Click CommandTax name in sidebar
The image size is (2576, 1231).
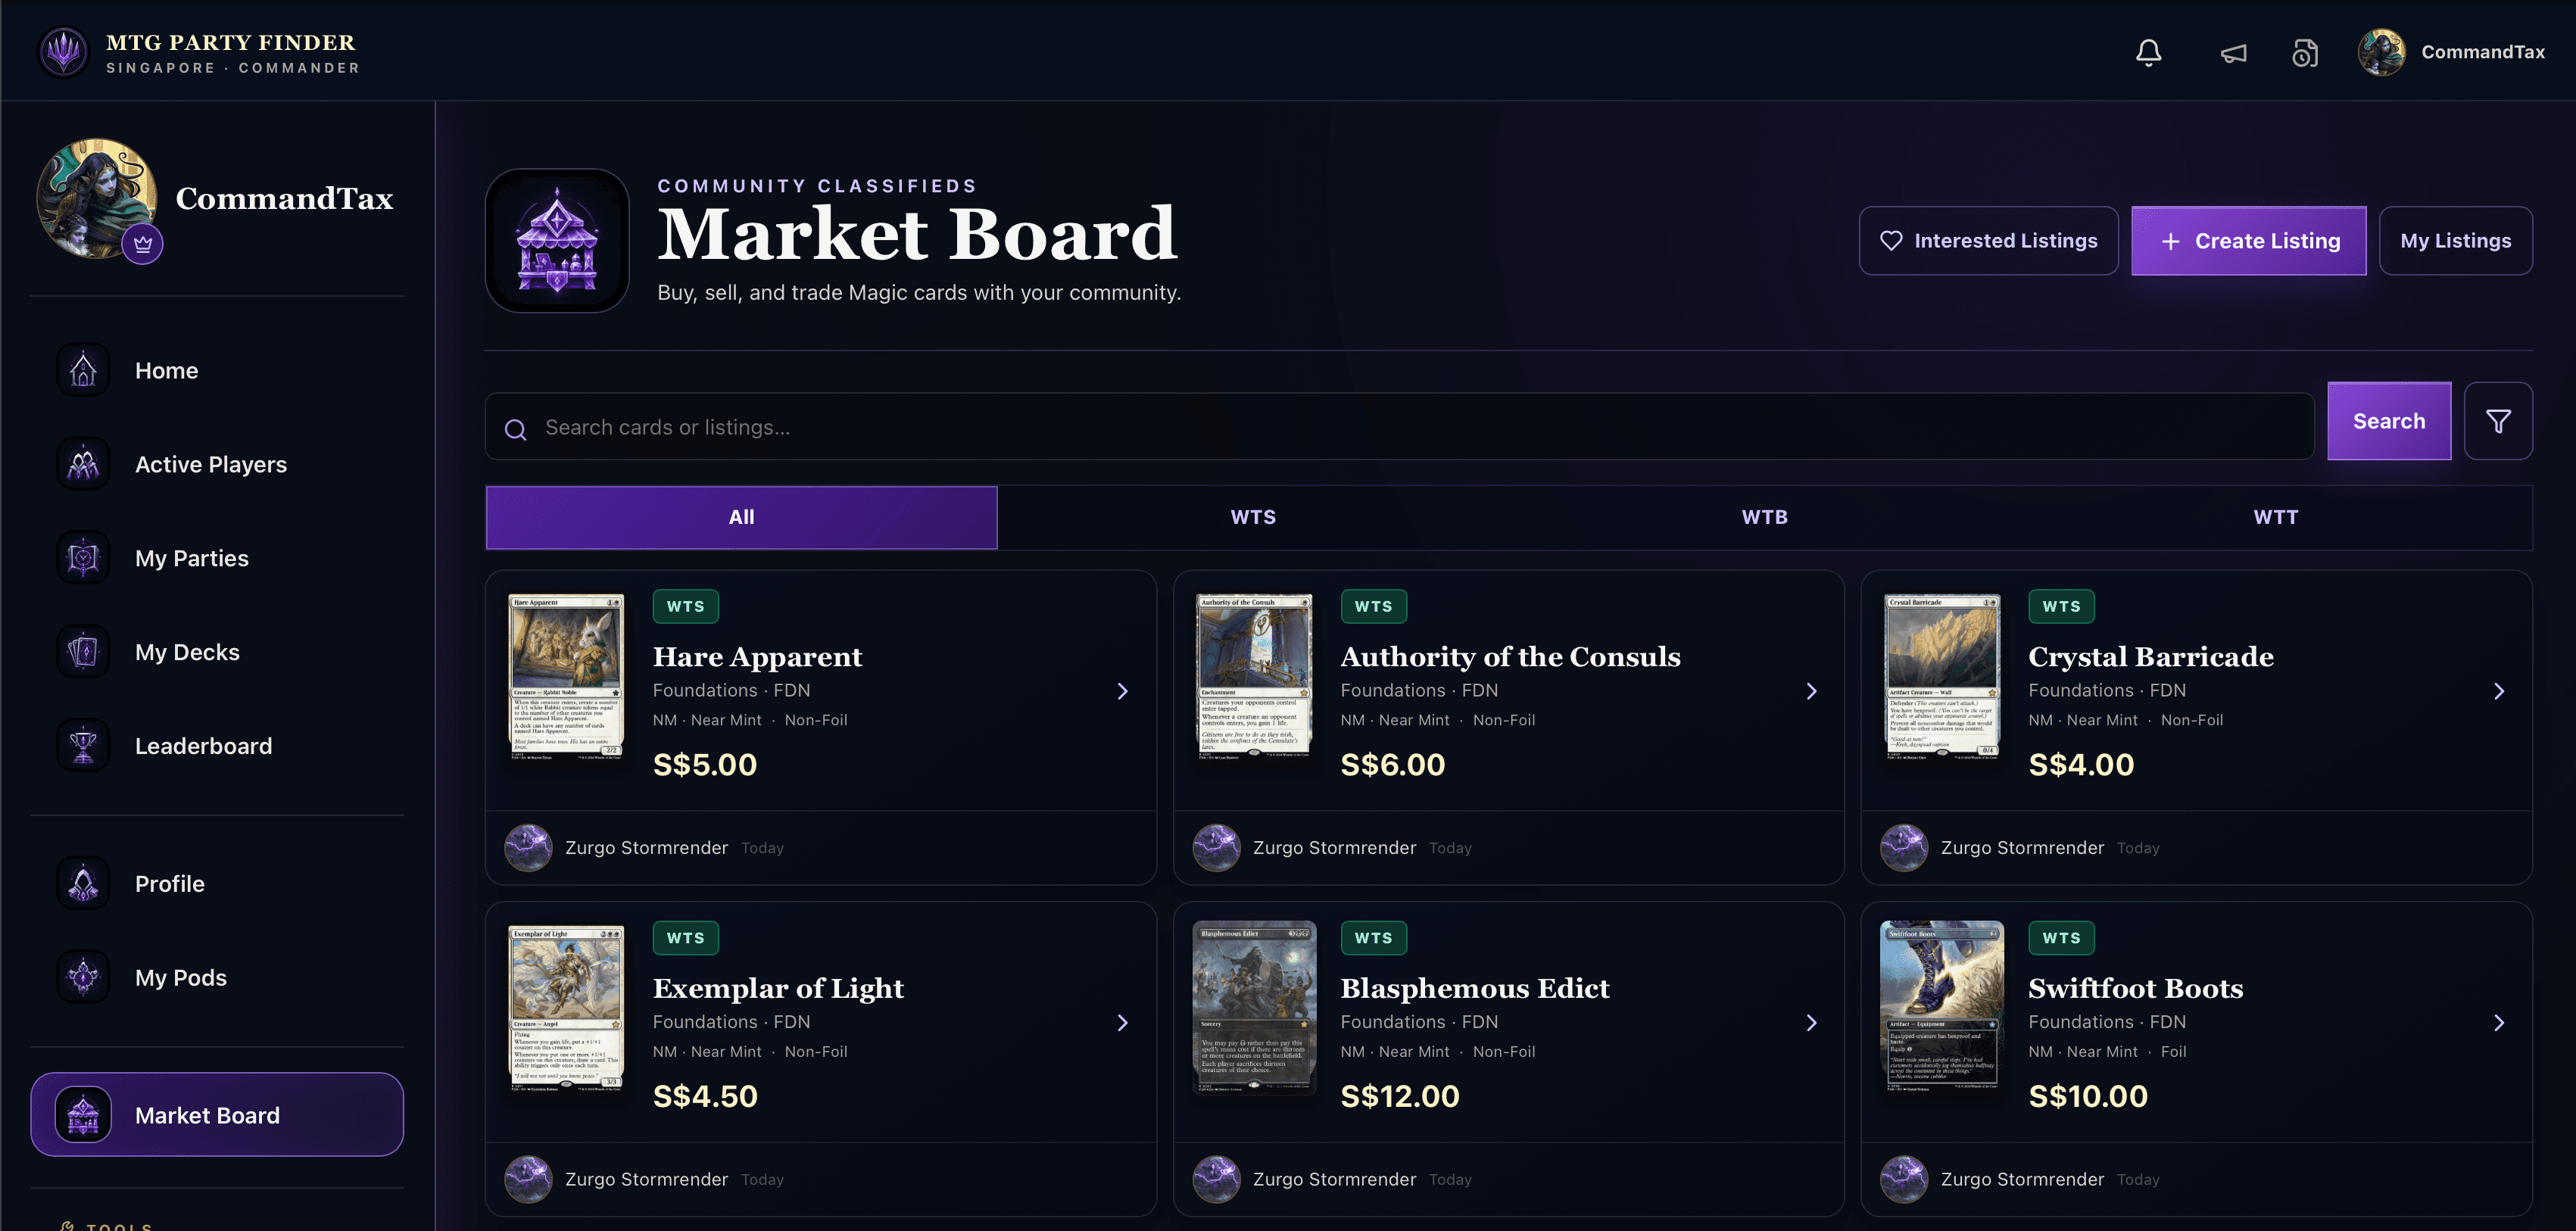[x=284, y=198]
